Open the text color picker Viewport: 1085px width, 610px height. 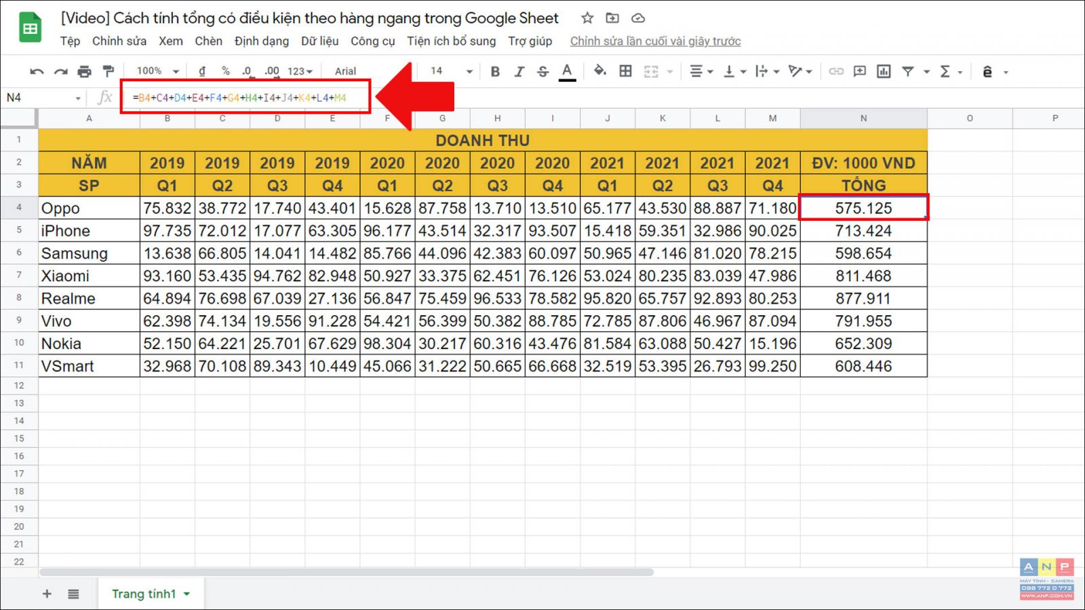click(x=568, y=71)
